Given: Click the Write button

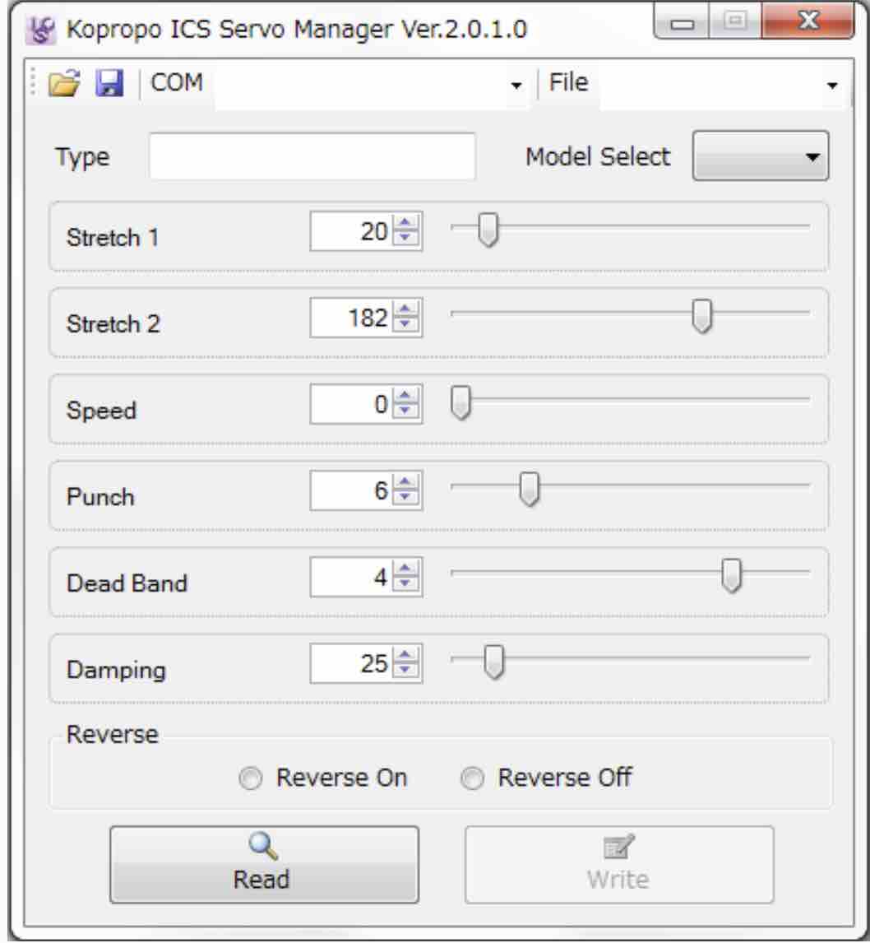Looking at the screenshot, I should (x=619, y=865).
